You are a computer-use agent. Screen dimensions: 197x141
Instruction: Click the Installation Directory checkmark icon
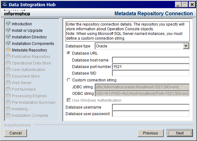click(8, 37)
